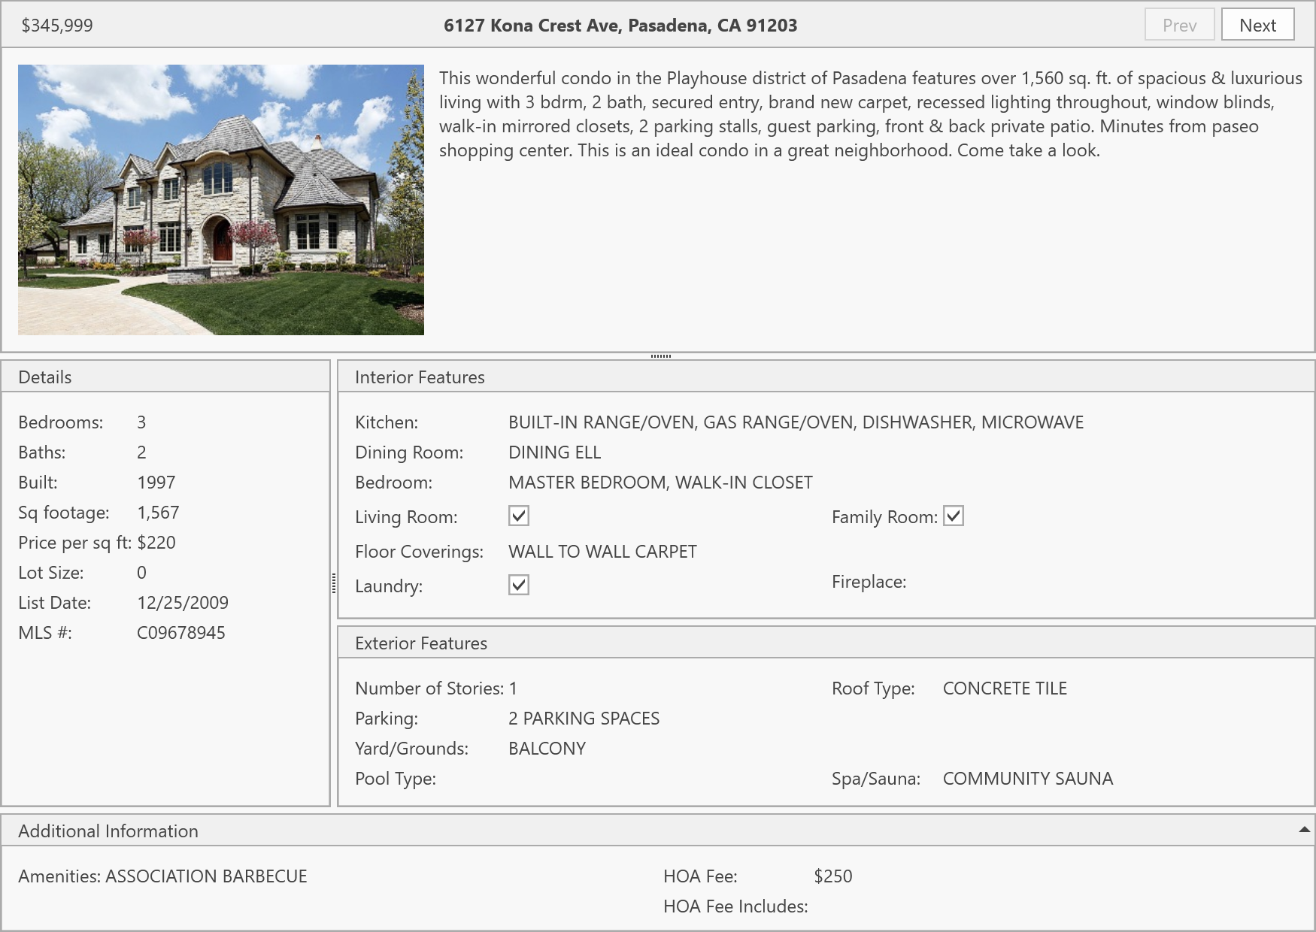1316x932 pixels.
Task: Uncheck the Family Room checkbox
Action: [x=953, y=516]
